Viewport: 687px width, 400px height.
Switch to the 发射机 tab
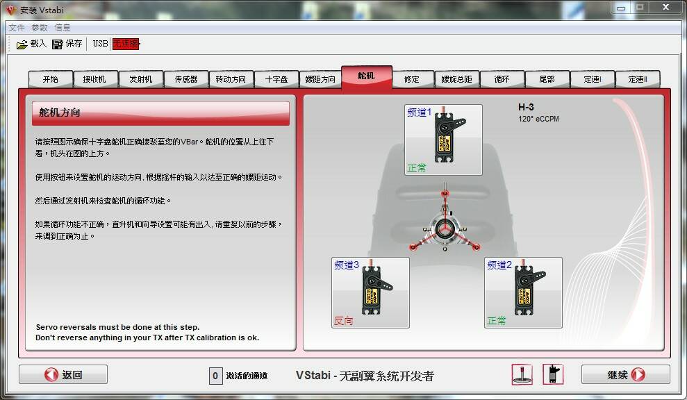pos(140,79)
